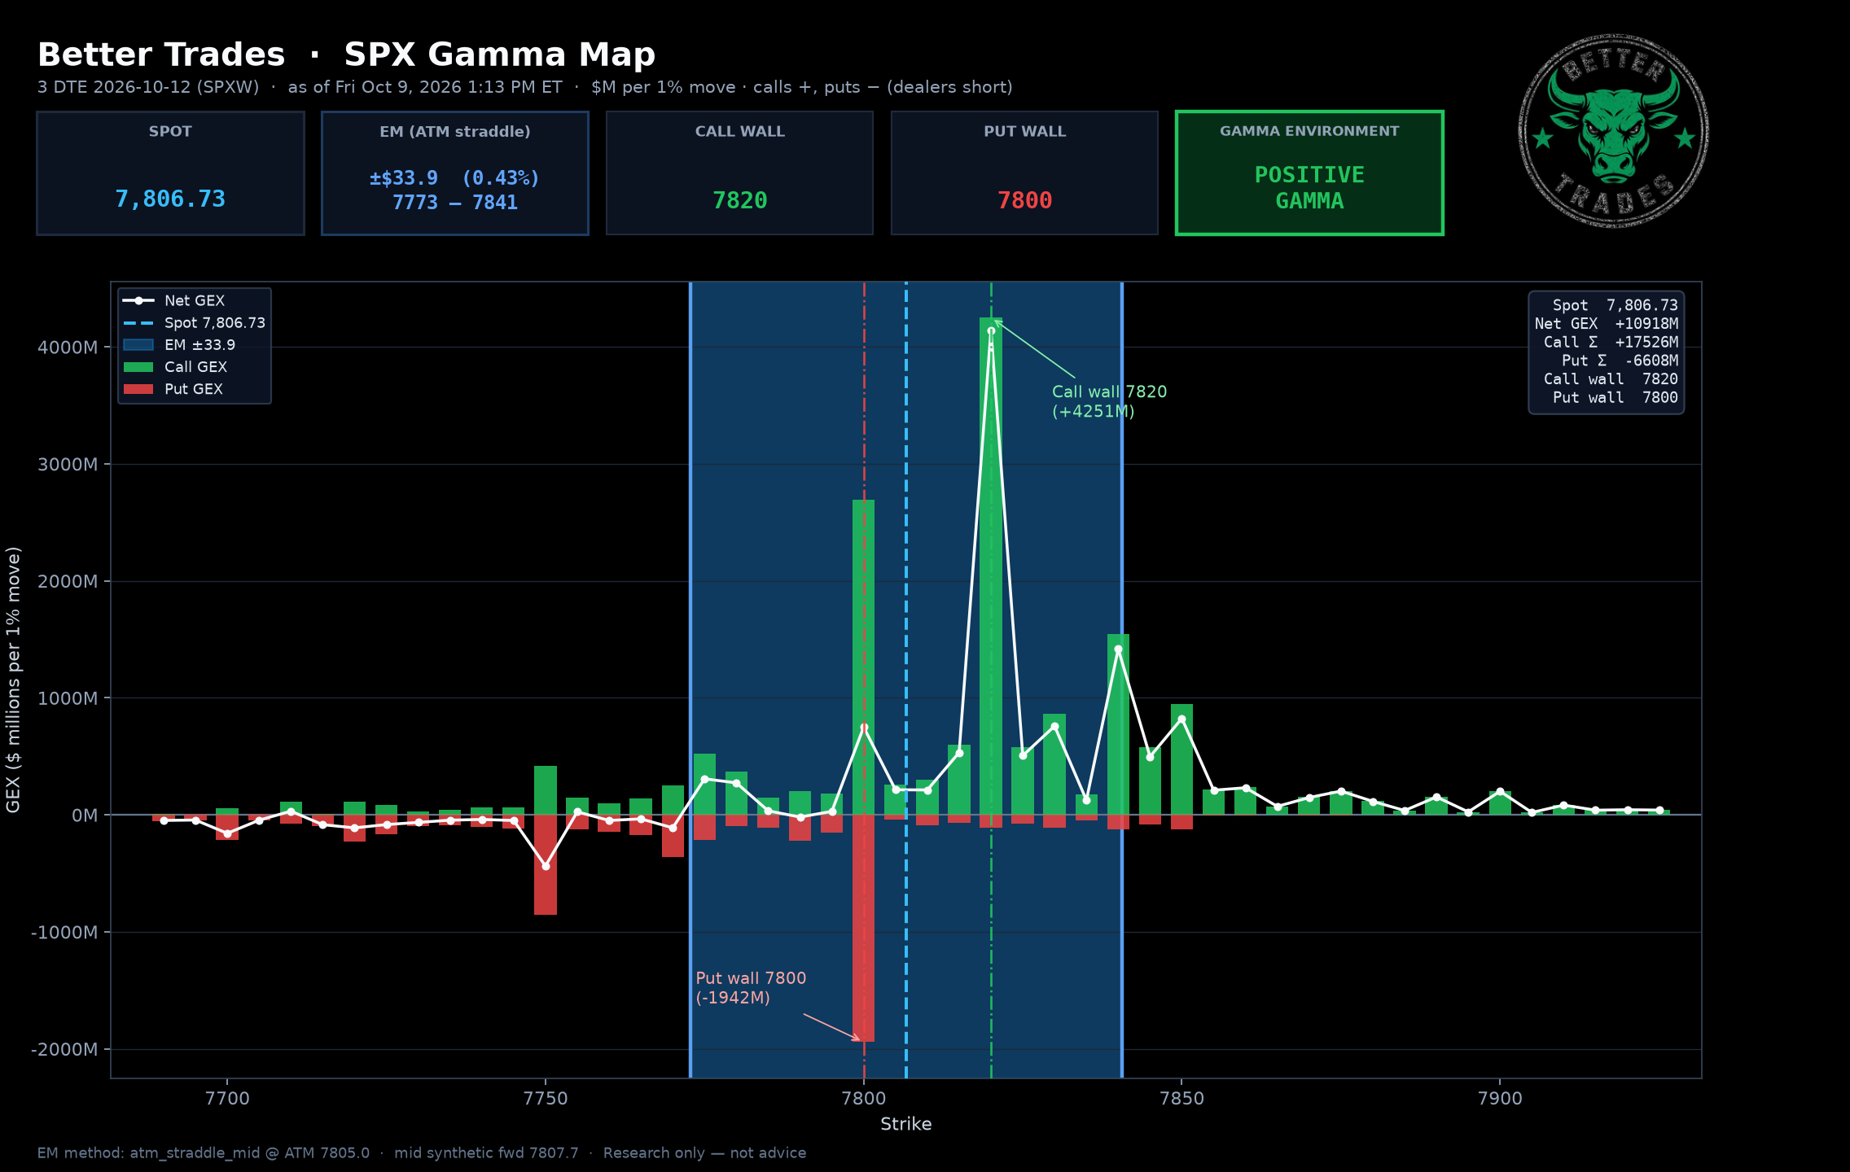Click the green call bar at 7840
Image resolution: width=1850 pixels, height=1172 pixels.
click(1118, 724)
